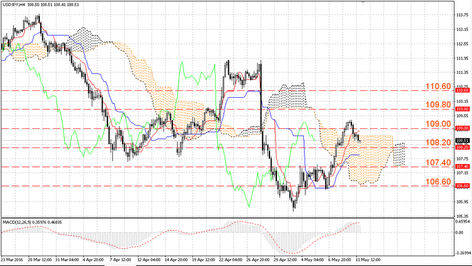Click the chart shift triangle marker at top
Screen dimensions: 472x266
click(362, 2)
